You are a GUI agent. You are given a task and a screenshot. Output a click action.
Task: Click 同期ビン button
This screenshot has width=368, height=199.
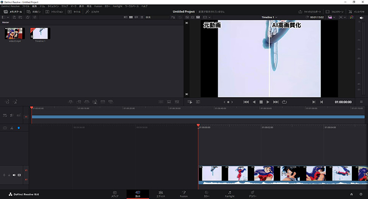[x=34, y=12]
